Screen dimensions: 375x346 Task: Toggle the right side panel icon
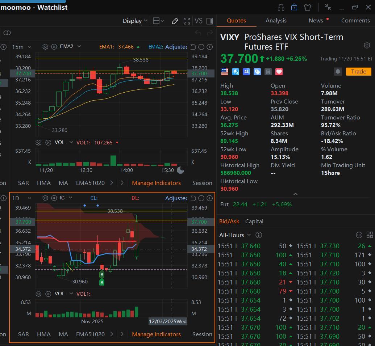click(210, 21)
